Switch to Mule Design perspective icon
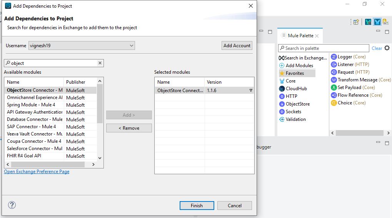Image resolution: width=392 pixels, height=218 pixels. 377,22
